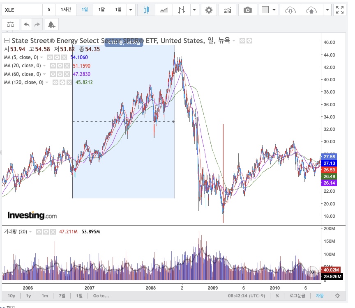The image size is (355, 308).
Task: Click the closing price 54.35 text
Action: (x=92, y=49)
